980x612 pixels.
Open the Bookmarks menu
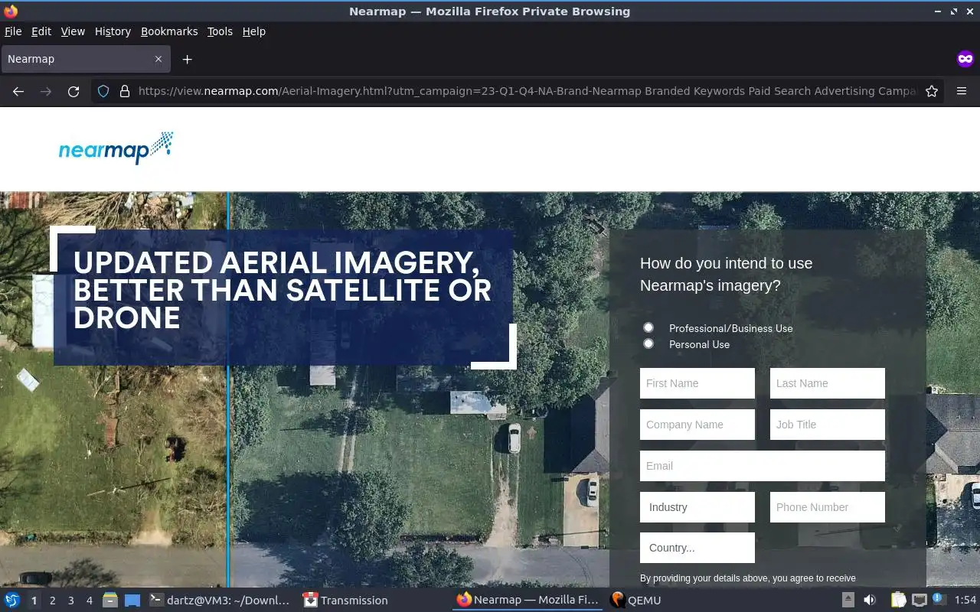point(169,31)
